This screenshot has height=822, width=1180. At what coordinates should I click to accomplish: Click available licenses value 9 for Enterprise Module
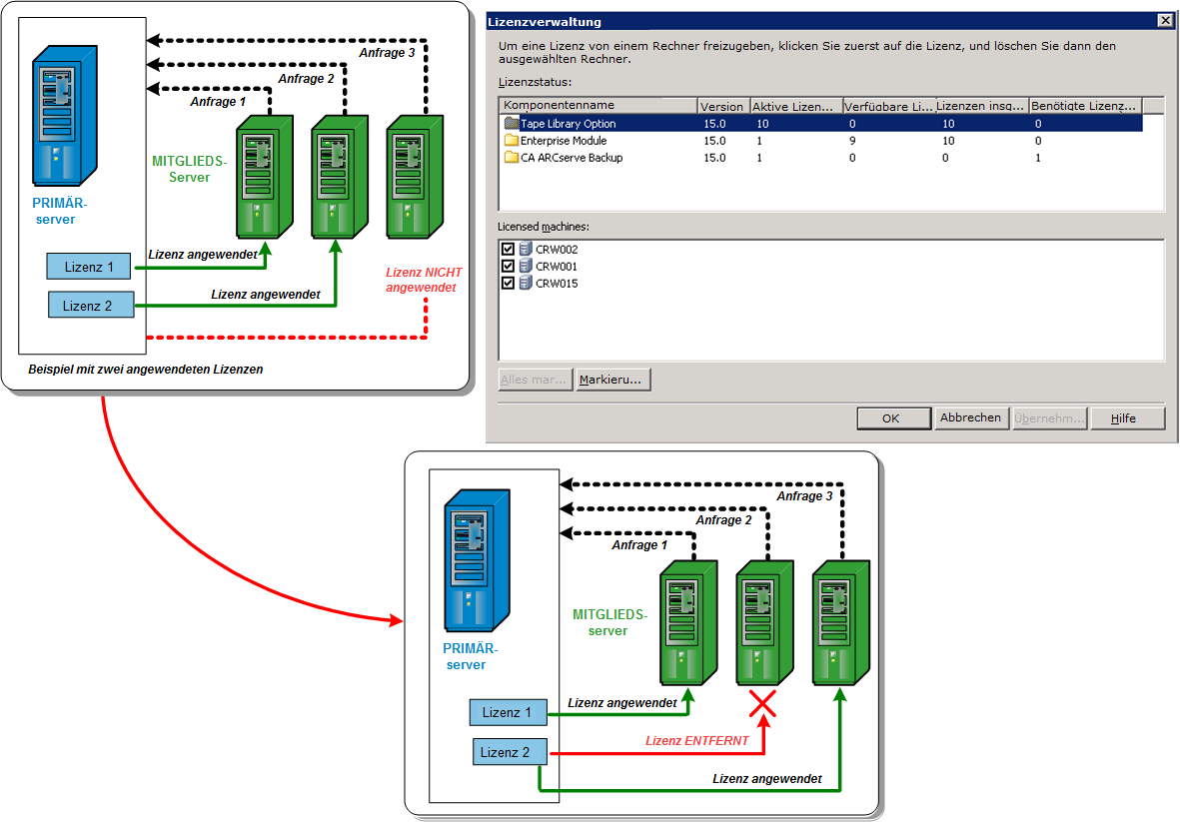point(852,141)
